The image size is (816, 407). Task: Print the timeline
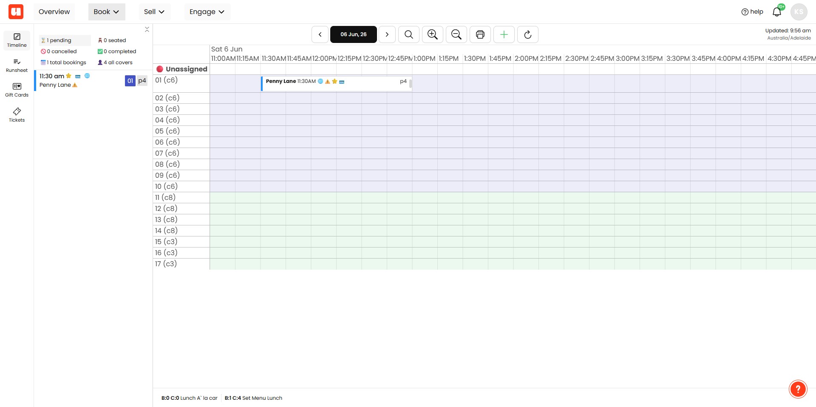click(480, 34)
